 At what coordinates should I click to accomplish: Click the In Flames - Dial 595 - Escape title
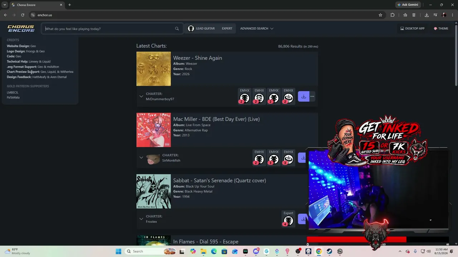(x=206, y=242)
